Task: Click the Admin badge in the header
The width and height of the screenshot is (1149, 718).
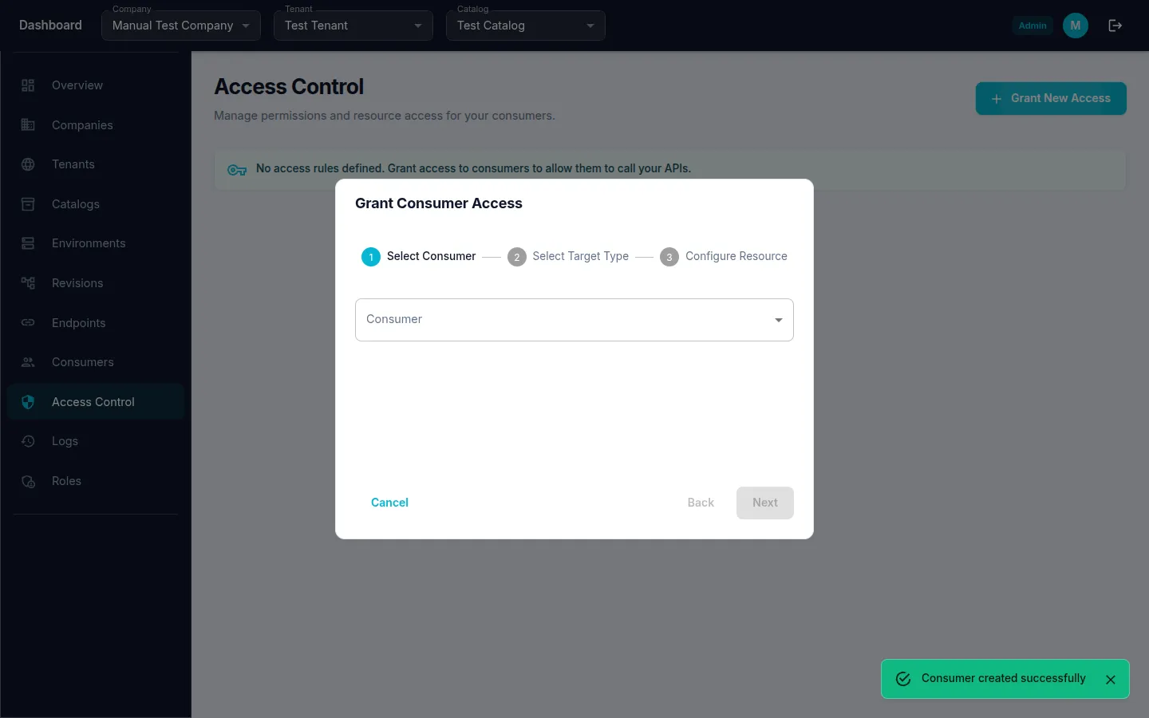Action: point(1033,25)
